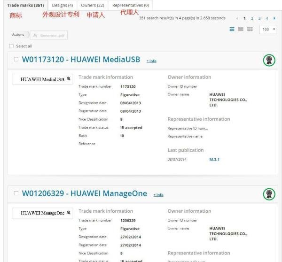Click MediaUSB owner name HUAWEI TECHNOLOGIES CO., LTD.
Screen dimensions: 282x262
[x=228, y=100]
